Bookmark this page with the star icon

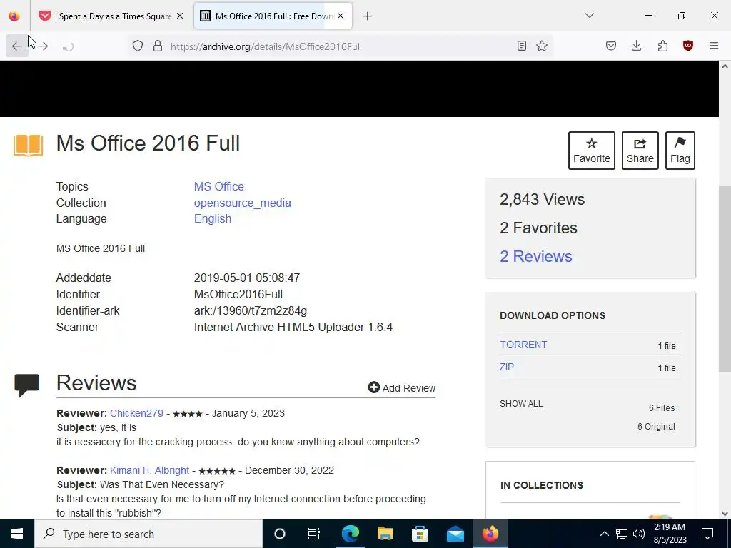(x=542, y=46)
